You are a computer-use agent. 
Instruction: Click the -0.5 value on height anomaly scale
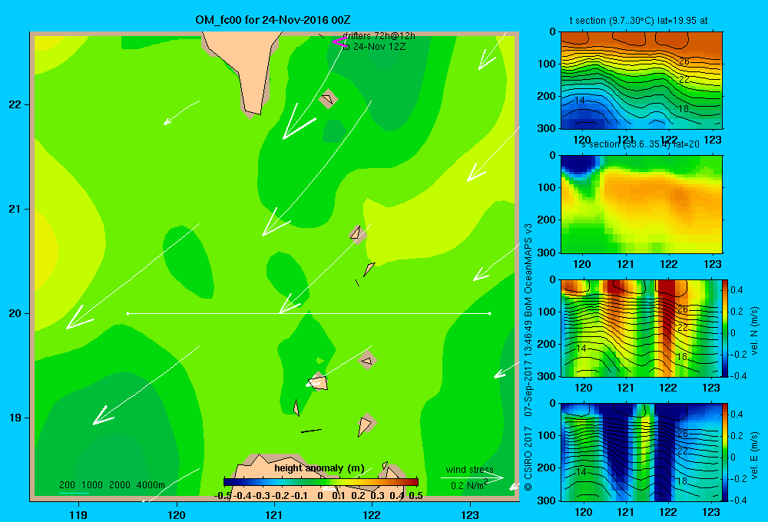click(223, 496)
